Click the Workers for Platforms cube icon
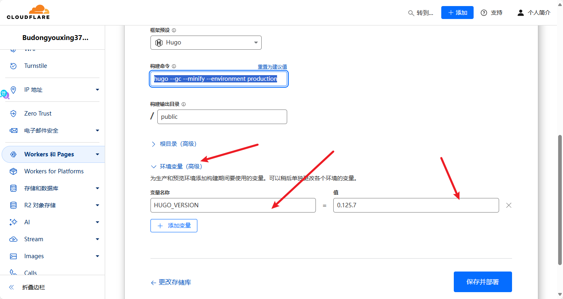 coord(13,171)
